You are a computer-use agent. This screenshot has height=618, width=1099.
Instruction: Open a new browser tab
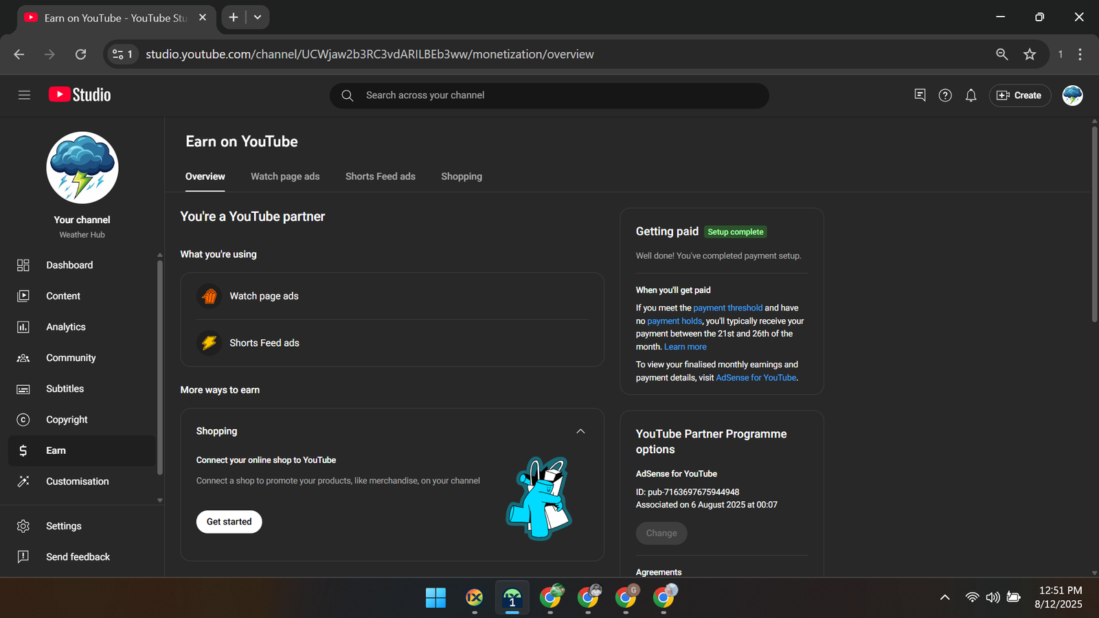pos(234,17)
